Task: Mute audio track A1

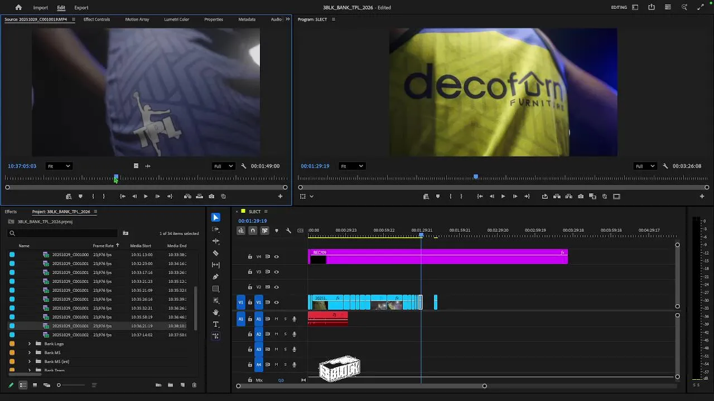Action: [x=276, y=319]
